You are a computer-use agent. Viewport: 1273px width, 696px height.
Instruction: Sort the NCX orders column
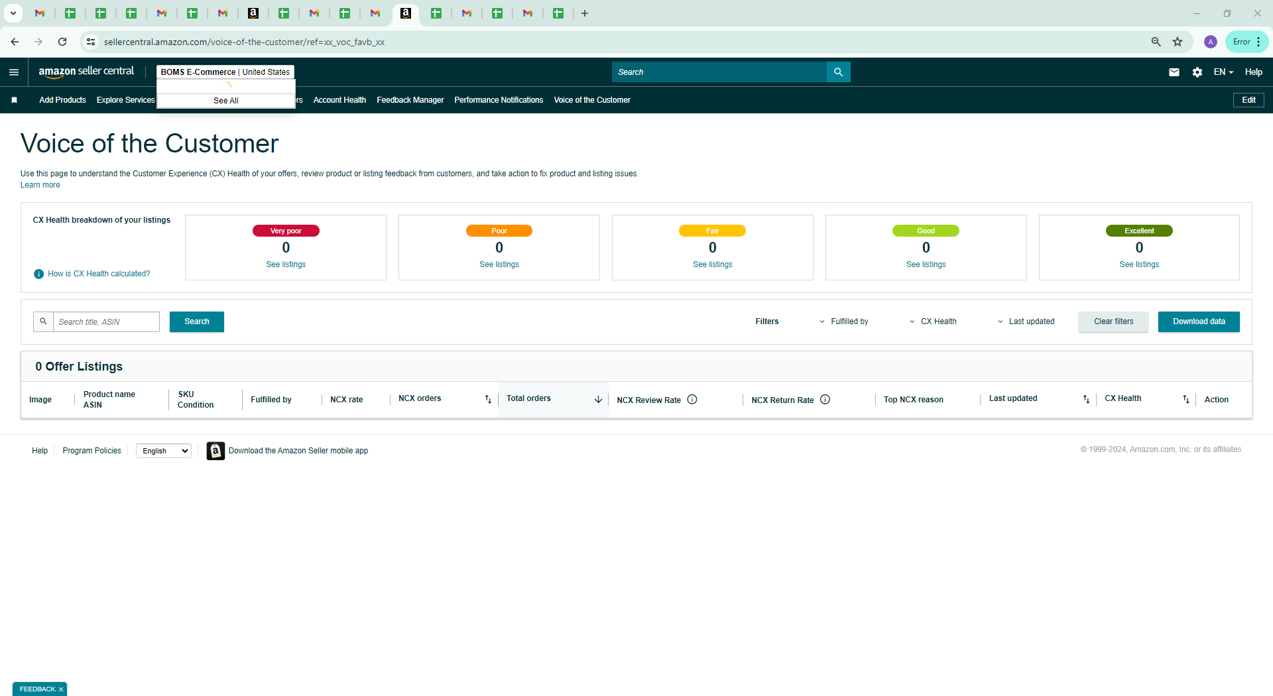click(488, 399)
